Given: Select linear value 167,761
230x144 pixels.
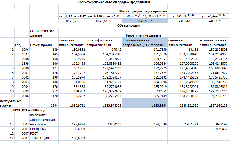Looking at the screenshot, I should (x=79, y=68).
